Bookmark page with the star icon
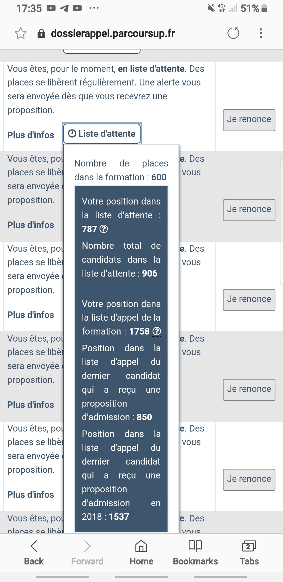Image resolution: width=283 pixels, height=582 pixels. coord(21,33)
